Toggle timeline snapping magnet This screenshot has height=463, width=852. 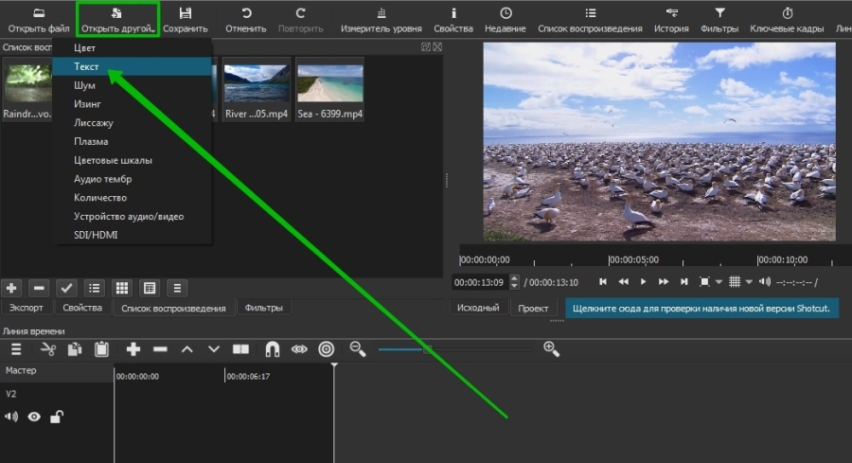[x=272, y=349]
